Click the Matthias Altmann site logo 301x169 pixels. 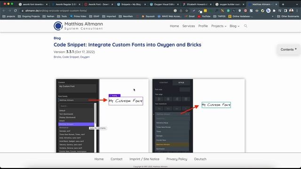(79, 26)
